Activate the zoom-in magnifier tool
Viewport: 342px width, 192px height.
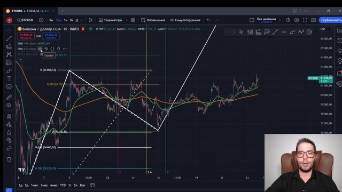coord(9,105)
